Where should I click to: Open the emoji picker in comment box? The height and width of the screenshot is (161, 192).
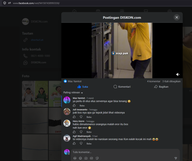tap(80, 158)
